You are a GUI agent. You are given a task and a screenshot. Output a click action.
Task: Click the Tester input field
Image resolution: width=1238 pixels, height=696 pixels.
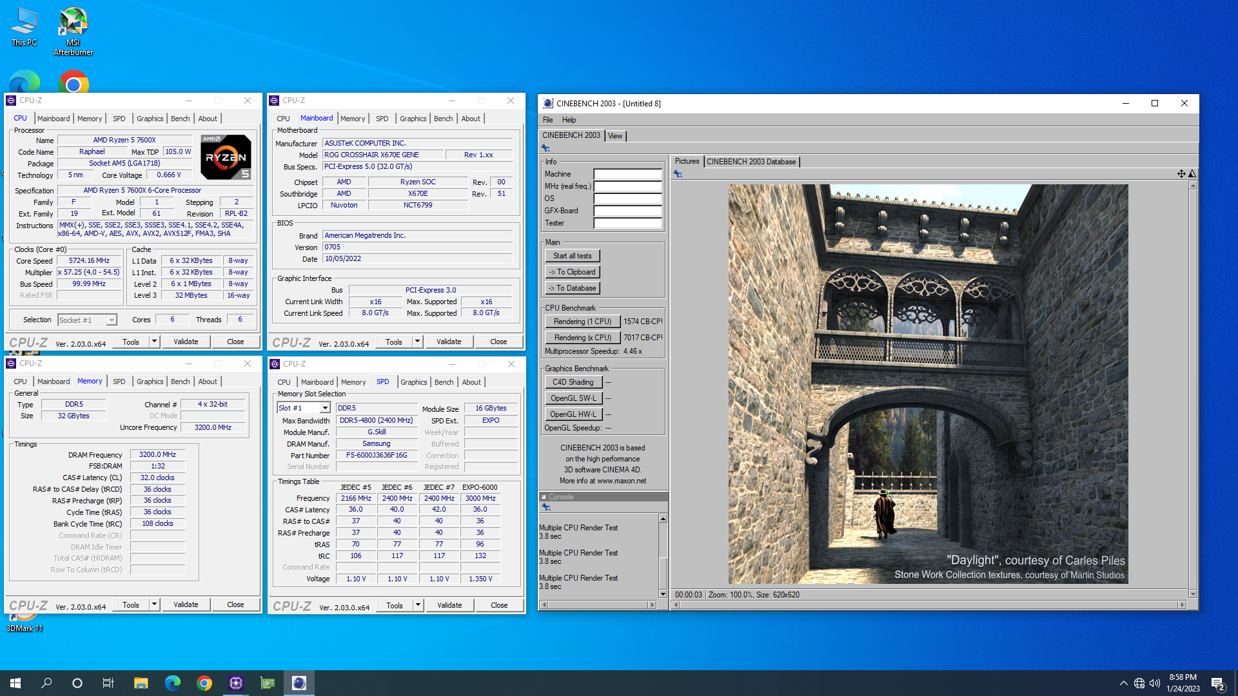coord(627,223)
